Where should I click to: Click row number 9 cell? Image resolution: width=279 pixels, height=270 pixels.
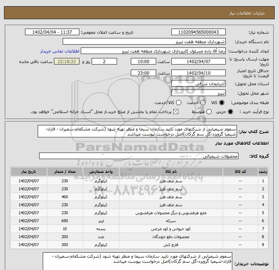(263, 245)
